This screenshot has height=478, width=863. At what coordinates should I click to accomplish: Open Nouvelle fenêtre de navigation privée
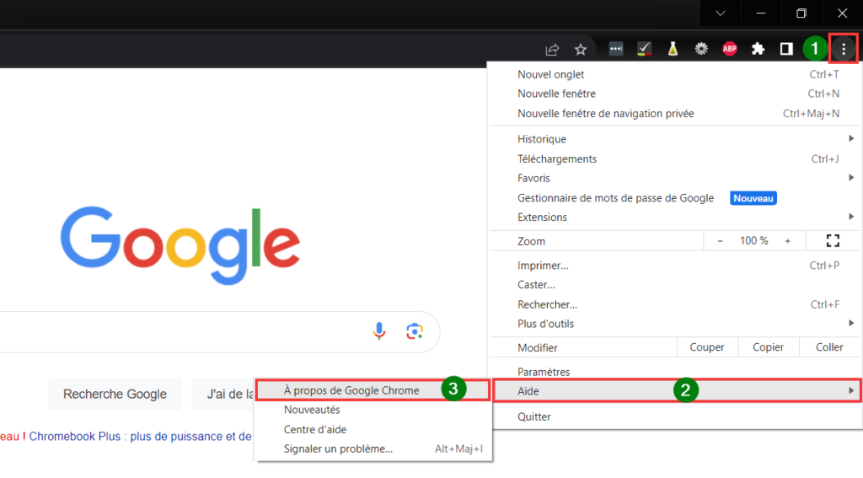point(675,114)
